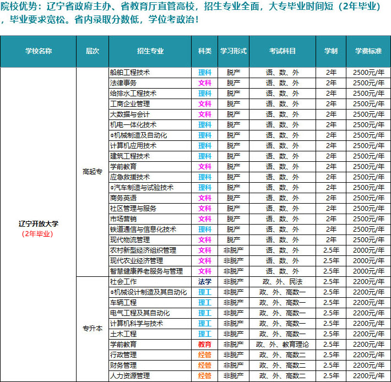The width and height of the screenshot is (391, 382).
Task: Click 非脱产 in the 现代农业经济管理 row
Action: tap(233, 261)
